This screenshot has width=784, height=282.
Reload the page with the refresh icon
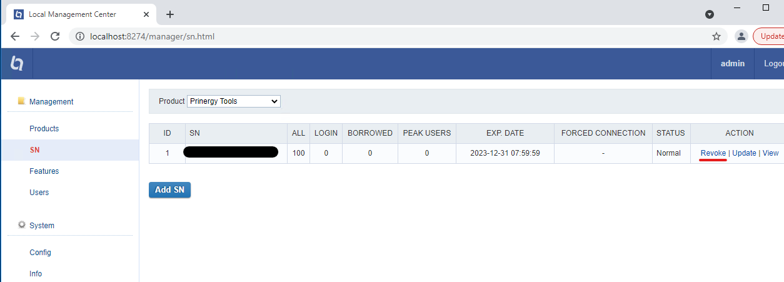point(55,36)
